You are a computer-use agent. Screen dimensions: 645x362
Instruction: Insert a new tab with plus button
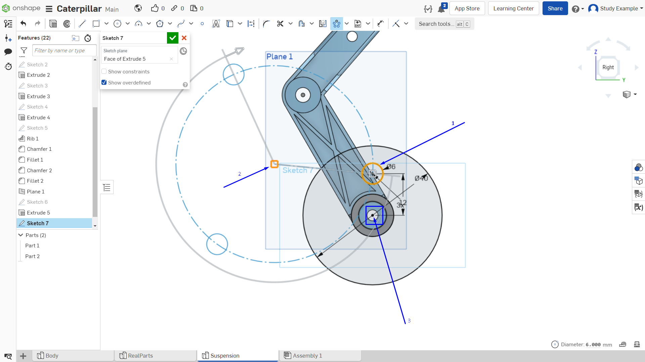click(x=23, y=356)
